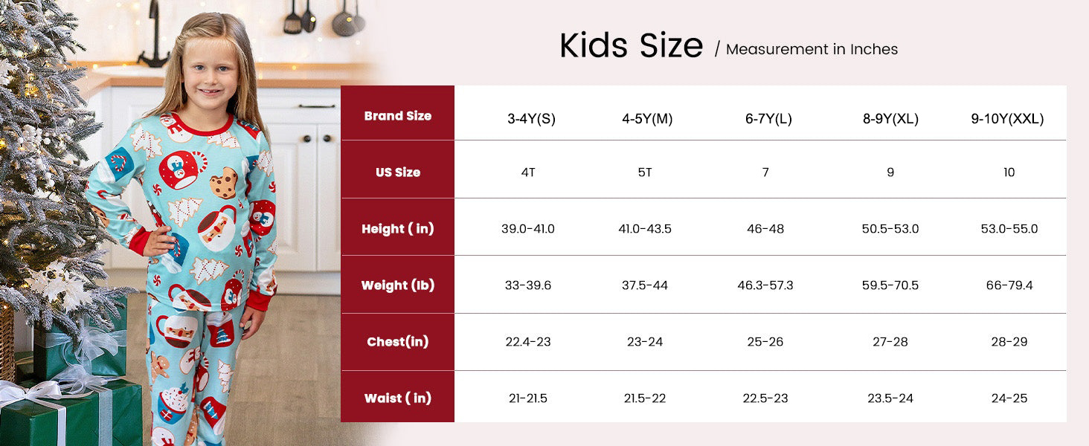Select the 8-9Y(XL) column header
The width and height of the screenshot is (1089, 446).
(x=890, y=119)
